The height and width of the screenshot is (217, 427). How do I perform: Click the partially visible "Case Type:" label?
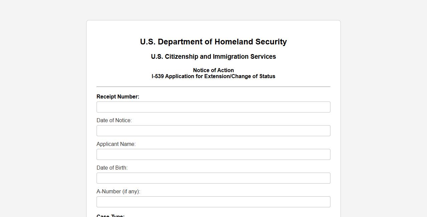pyautogui.click(x=111, y=216)
